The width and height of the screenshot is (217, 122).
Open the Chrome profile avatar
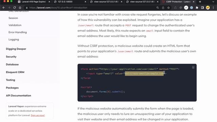(208, 7)
